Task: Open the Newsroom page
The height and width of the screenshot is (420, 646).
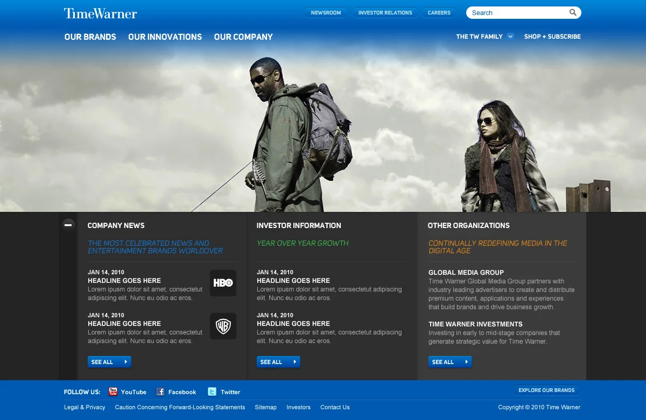Action: click(326, 13)
